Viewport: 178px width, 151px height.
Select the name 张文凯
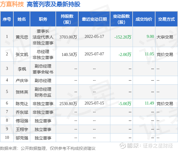click(x=22, y=54)
